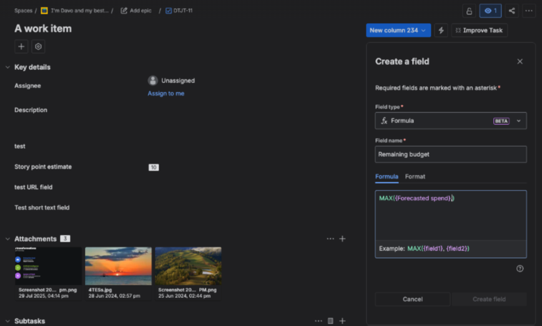Open the Field type Formula dropdown
542x326 pixels.
coord(451,121)
